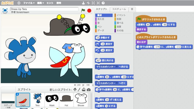The width and height of the screenshot is (194, 109).
Task: Click the green flag to start project
Action: point(83,10)
